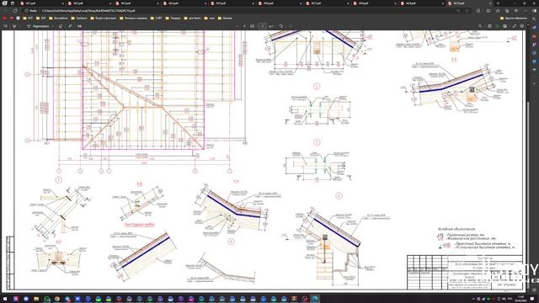Open the browser profile icon
Screen dimensions: 539x303
click(4, 3)
